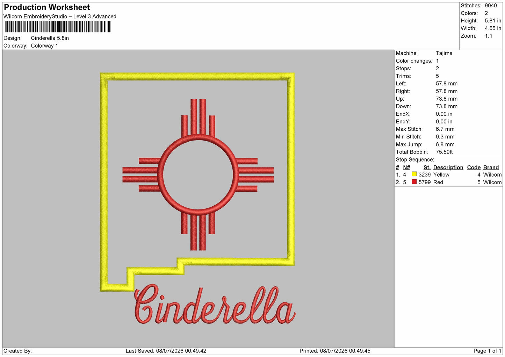Click 'Wilcom EmbroideryStudio – Level 3 Advanced' text
The image size is (505, 357).
(x=60, y=16)
